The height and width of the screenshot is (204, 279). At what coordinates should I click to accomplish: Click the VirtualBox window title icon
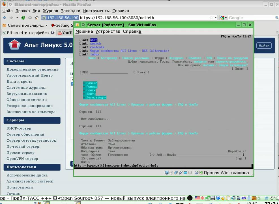(x=78, y=25)
